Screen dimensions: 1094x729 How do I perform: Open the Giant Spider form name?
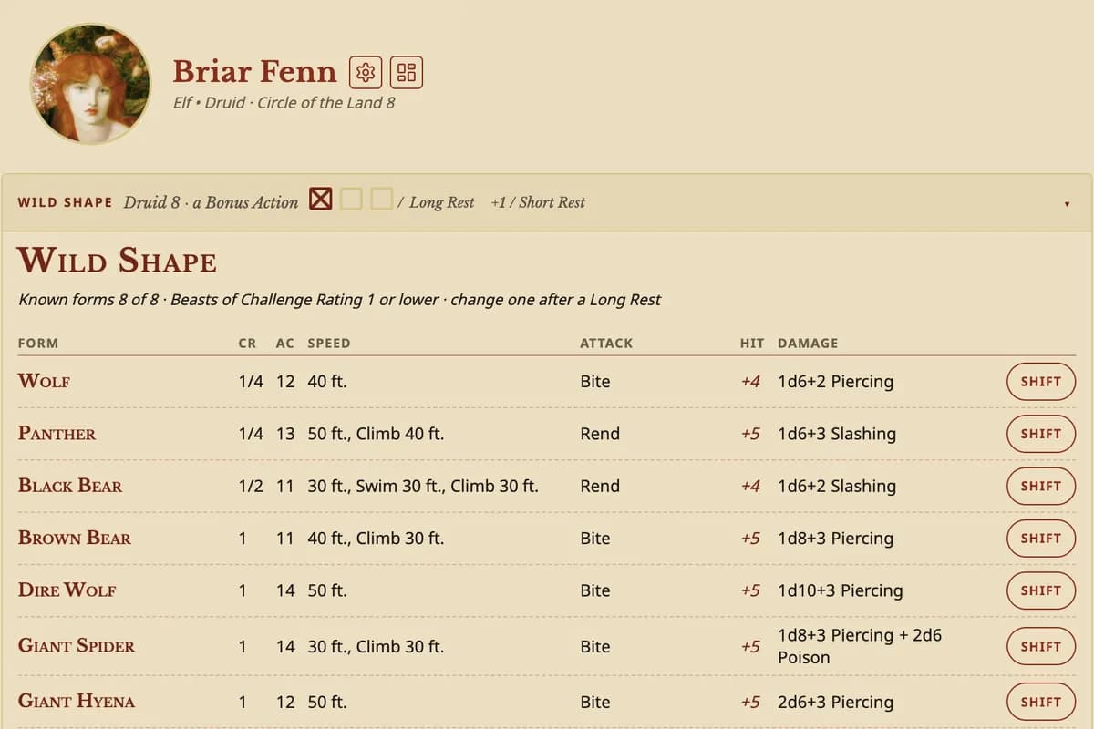click(77, 646)
